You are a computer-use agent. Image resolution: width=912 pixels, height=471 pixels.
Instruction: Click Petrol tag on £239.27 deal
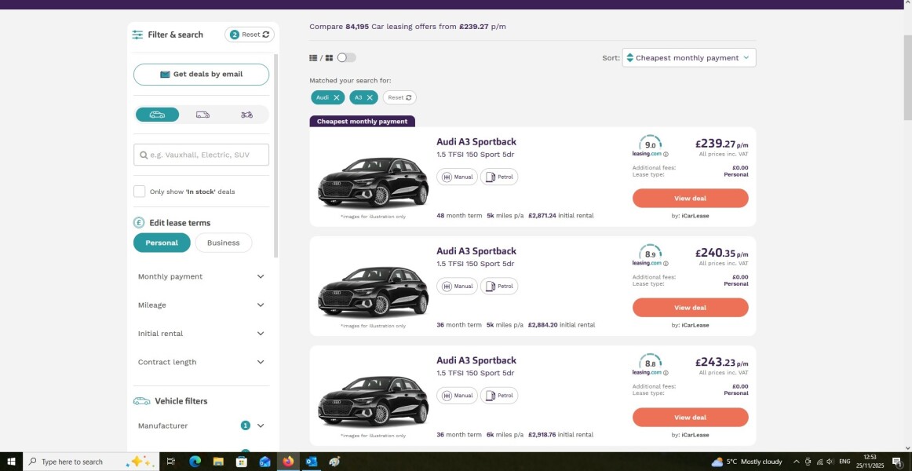pyautogui.click(x=499, y=177)
